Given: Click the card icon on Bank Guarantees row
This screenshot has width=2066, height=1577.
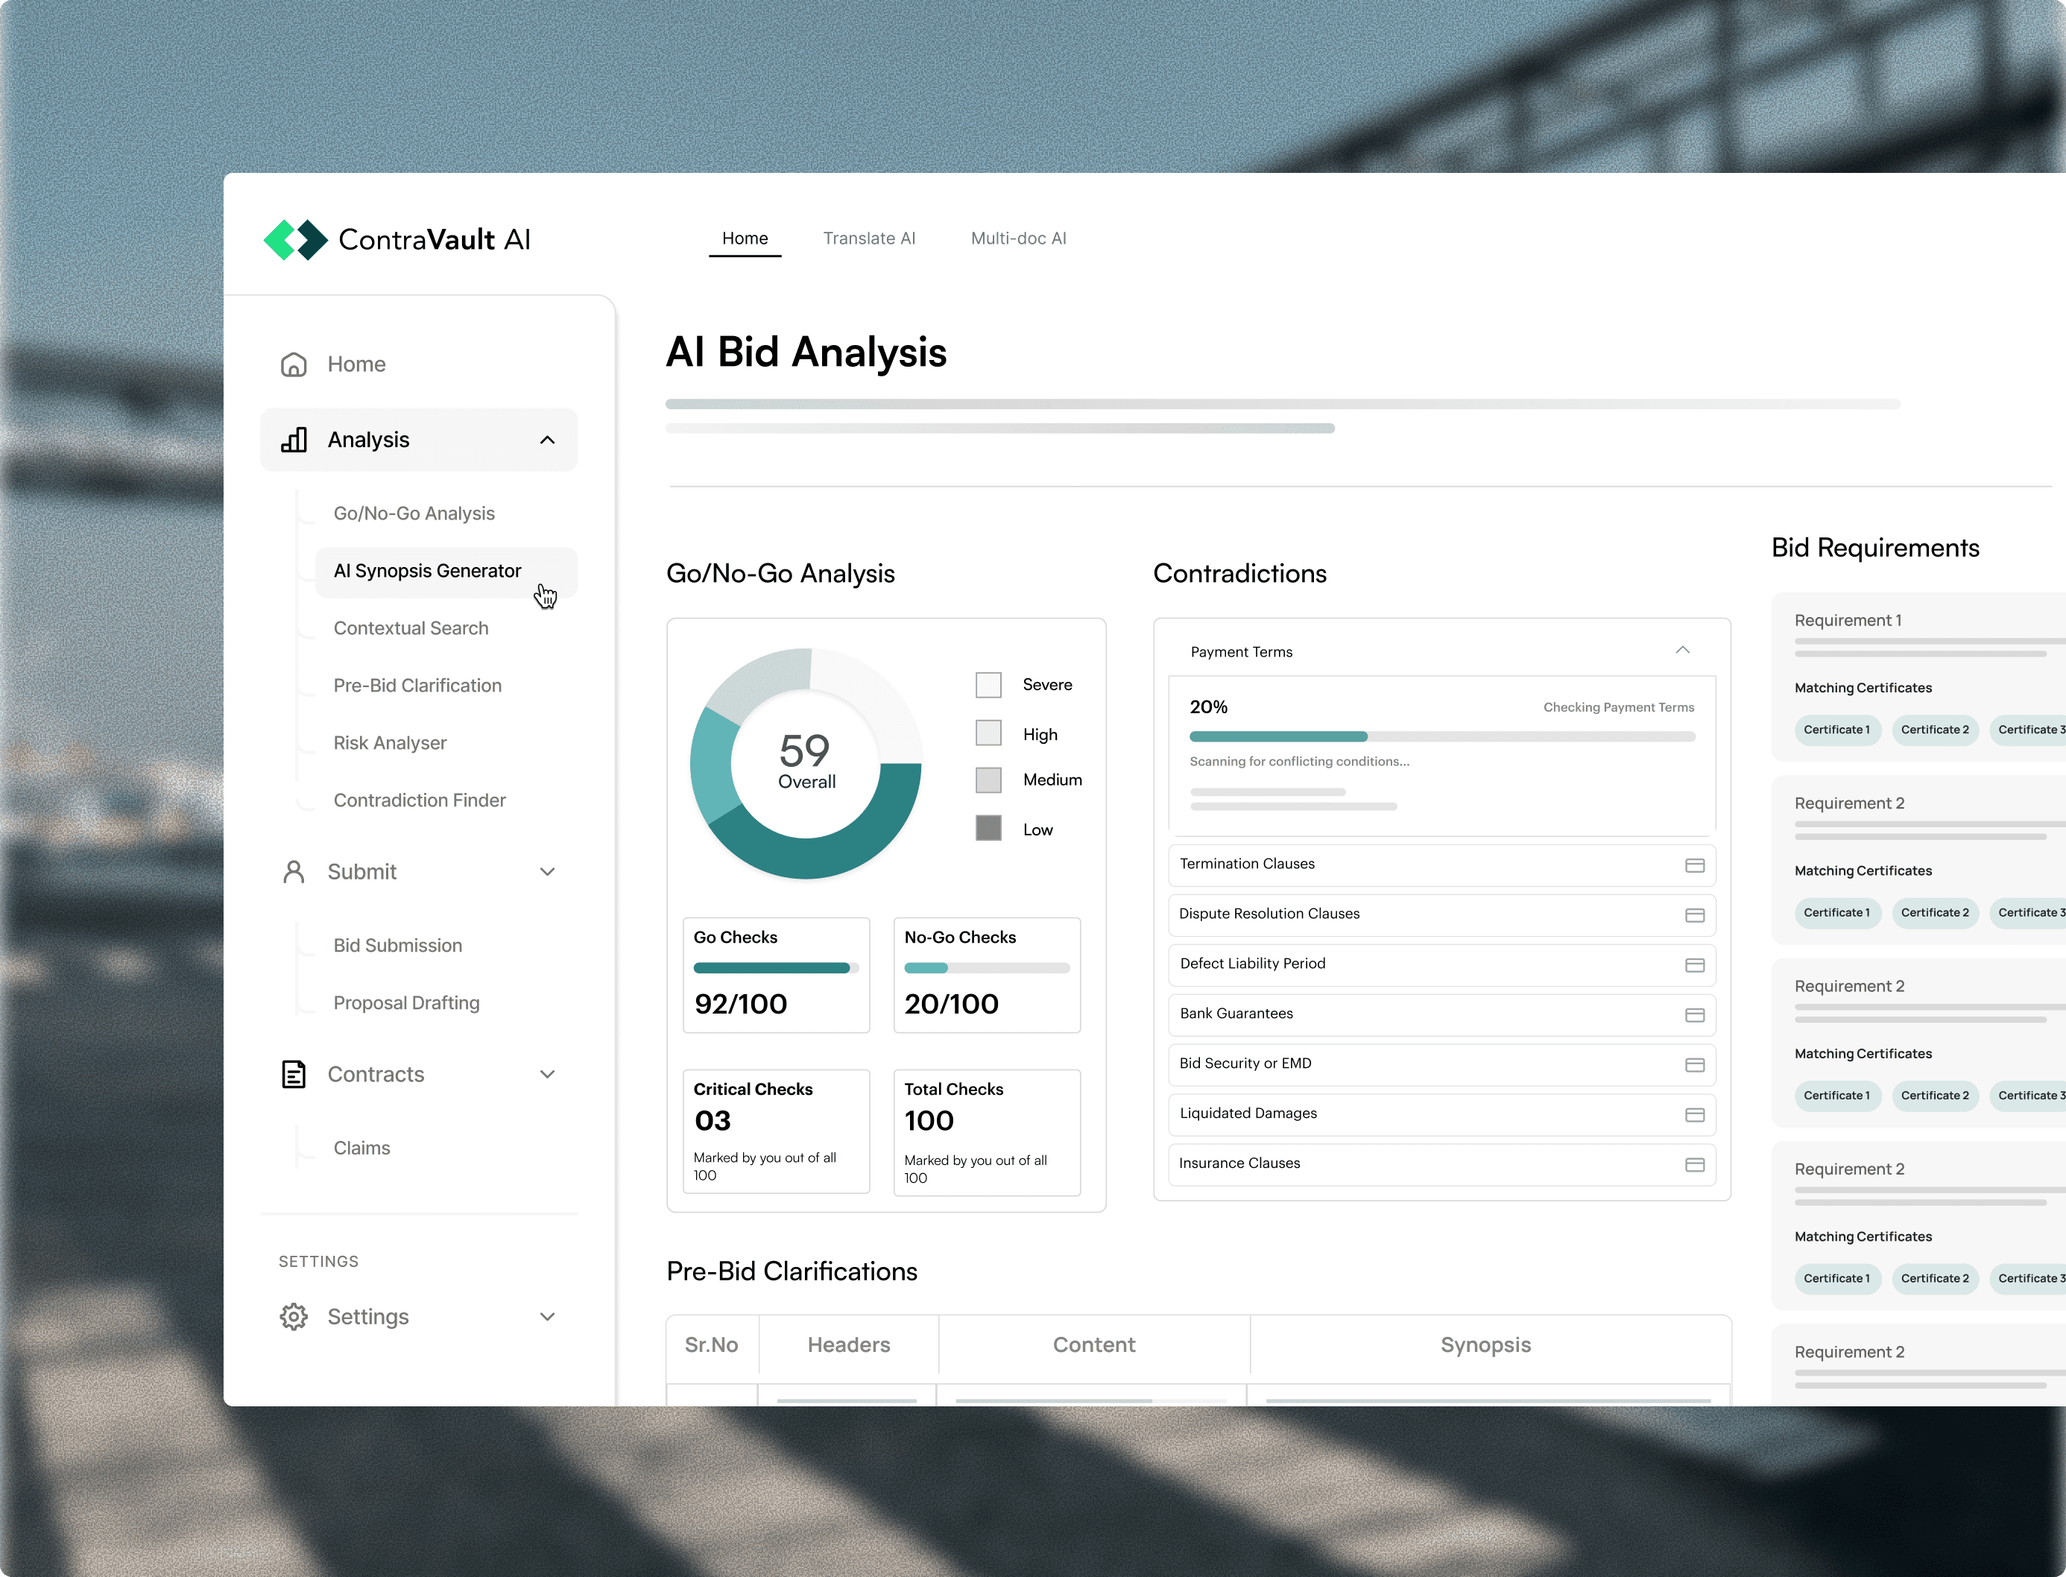Looking at the screenshot, I should tap(1694, 1015).
